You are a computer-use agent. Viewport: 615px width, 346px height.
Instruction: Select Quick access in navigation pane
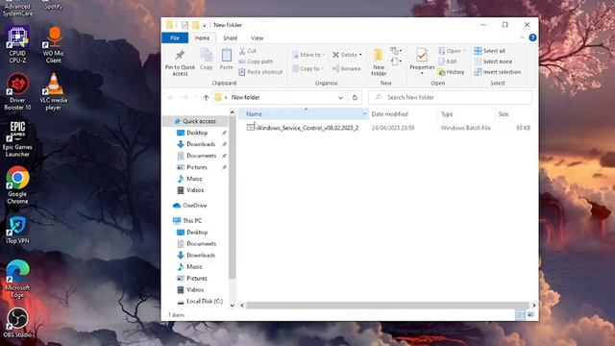pos(199,121)
